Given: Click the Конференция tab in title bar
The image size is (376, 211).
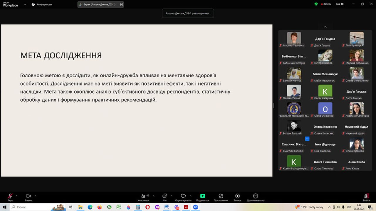Looking at the screenshot, I should pos(42,4).
